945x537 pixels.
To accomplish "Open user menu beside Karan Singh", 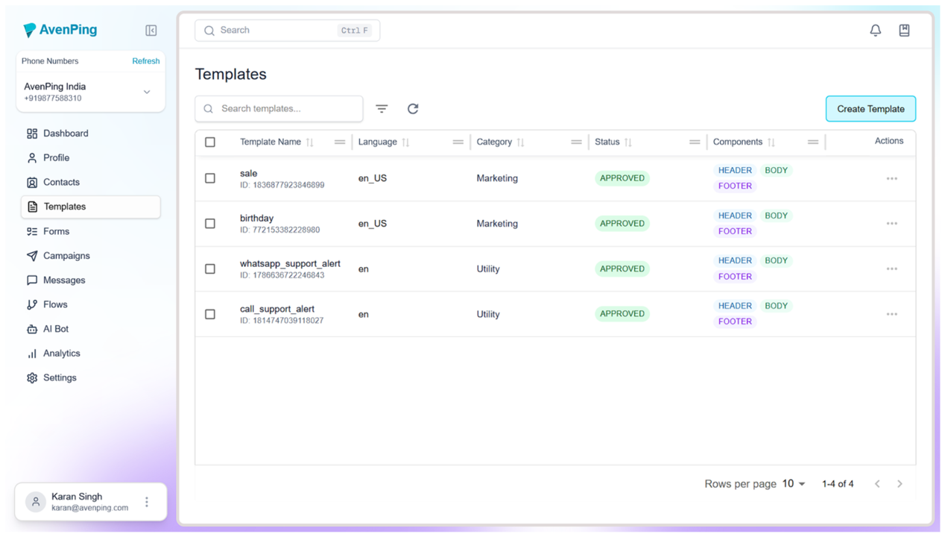I will (147, 502).
